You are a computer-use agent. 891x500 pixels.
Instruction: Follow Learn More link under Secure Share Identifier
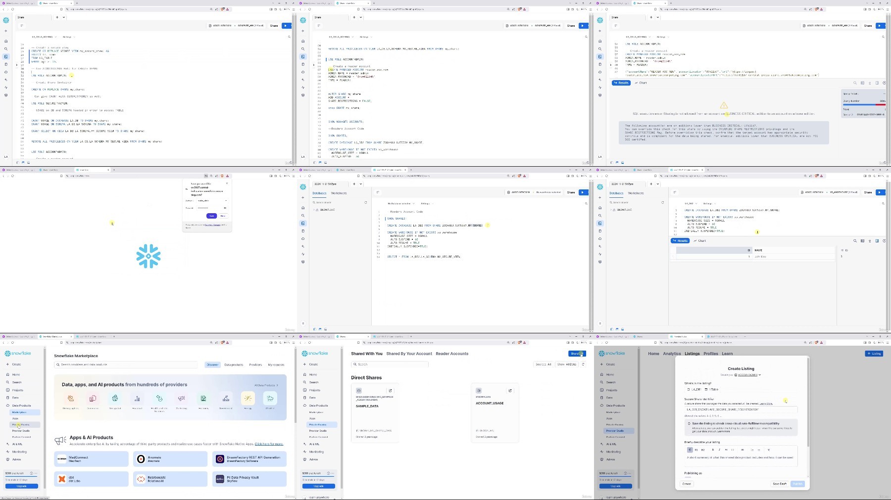(x=766, y=404)
